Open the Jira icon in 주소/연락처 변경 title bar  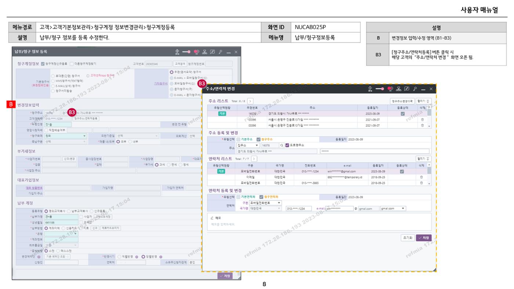point(370,89)
